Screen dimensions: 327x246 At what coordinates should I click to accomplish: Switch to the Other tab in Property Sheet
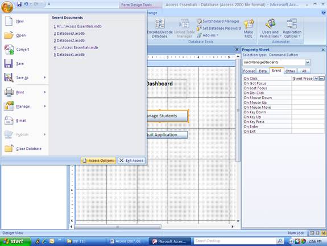click(x=290, y=71)
